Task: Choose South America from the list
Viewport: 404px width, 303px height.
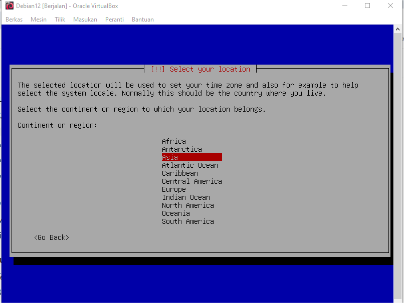Action: point(188,221)
